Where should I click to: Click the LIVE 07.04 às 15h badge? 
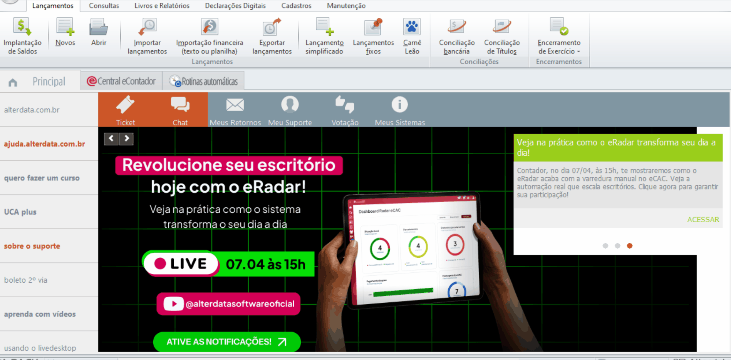tap(229, 264)
